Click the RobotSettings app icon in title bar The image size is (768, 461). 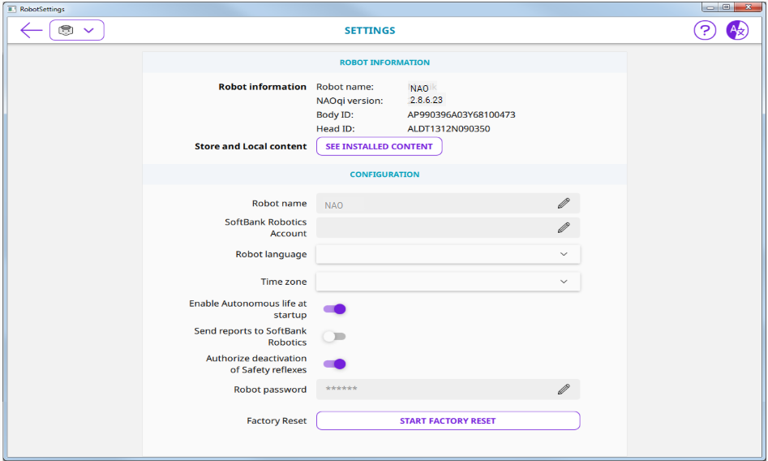(x=11, y=8)
